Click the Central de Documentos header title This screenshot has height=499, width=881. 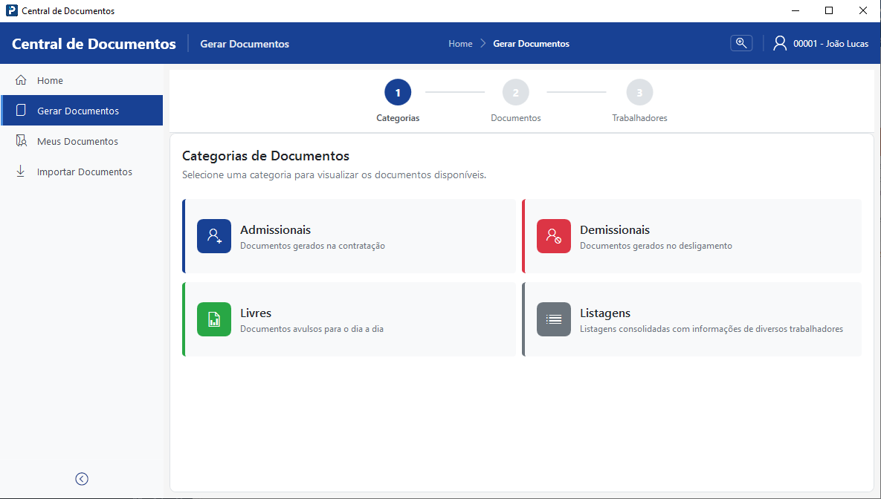(94, 44)
